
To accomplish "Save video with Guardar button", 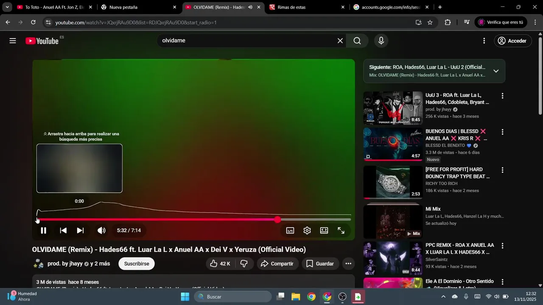I will (x=320, y=263).
